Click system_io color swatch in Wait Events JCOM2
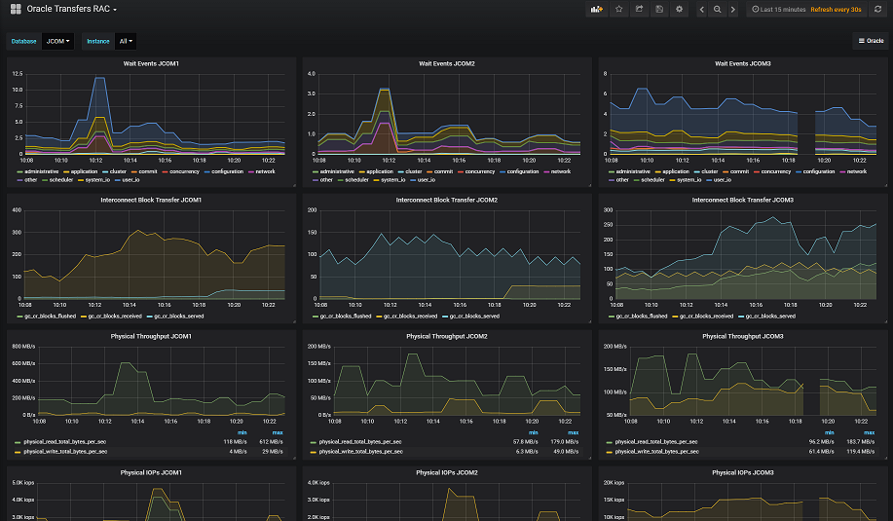Screen dimensions: 893x521 (376, 180)
